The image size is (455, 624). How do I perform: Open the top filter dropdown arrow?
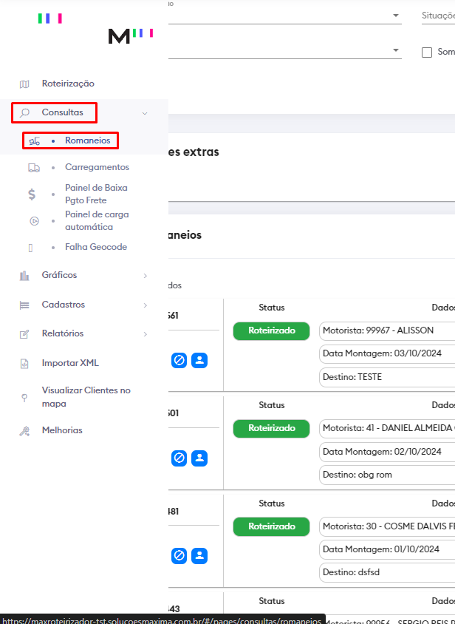click(396, 16)
